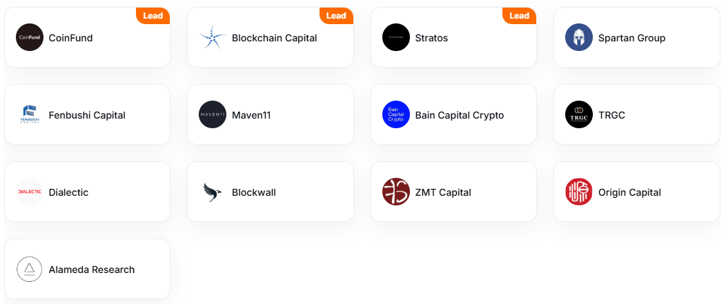Image resolution: width=726 pixels, height=304 pixels.
Task: Click the Lead badge on Stratos card
Action: [519, 16]
